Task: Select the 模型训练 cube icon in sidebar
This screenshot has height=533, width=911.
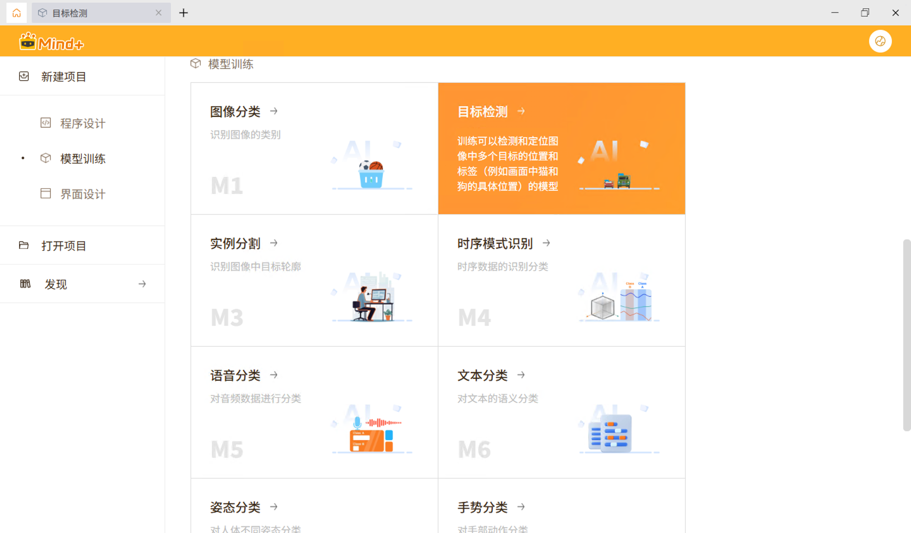Action: tap(46, 158)
